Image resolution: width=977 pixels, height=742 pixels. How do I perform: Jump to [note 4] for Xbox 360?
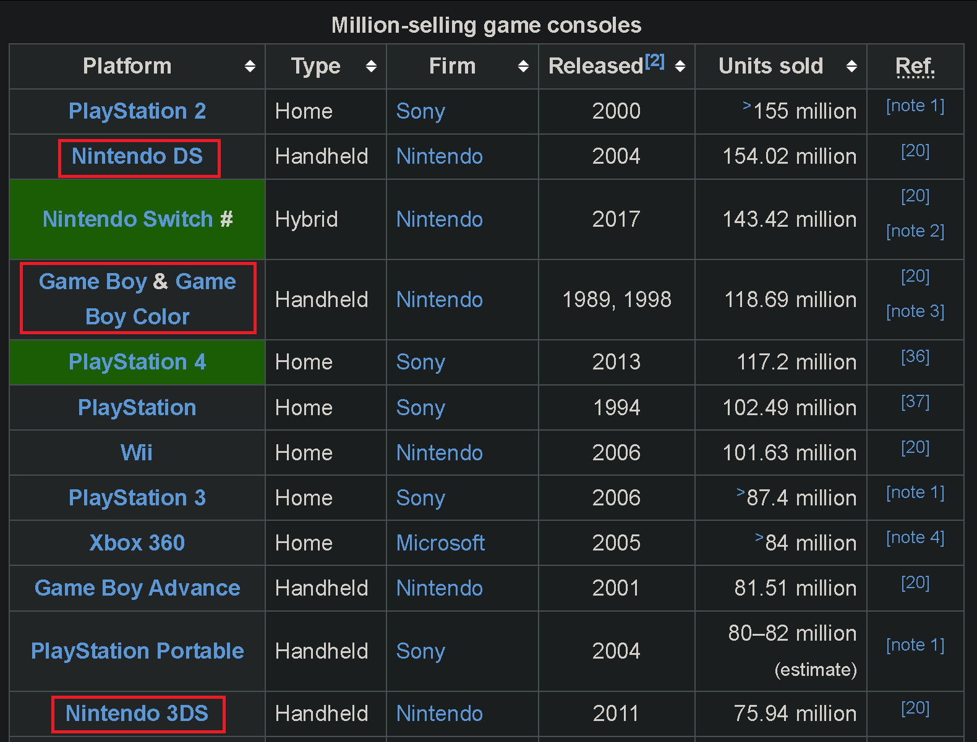click(x=915, y=538)
